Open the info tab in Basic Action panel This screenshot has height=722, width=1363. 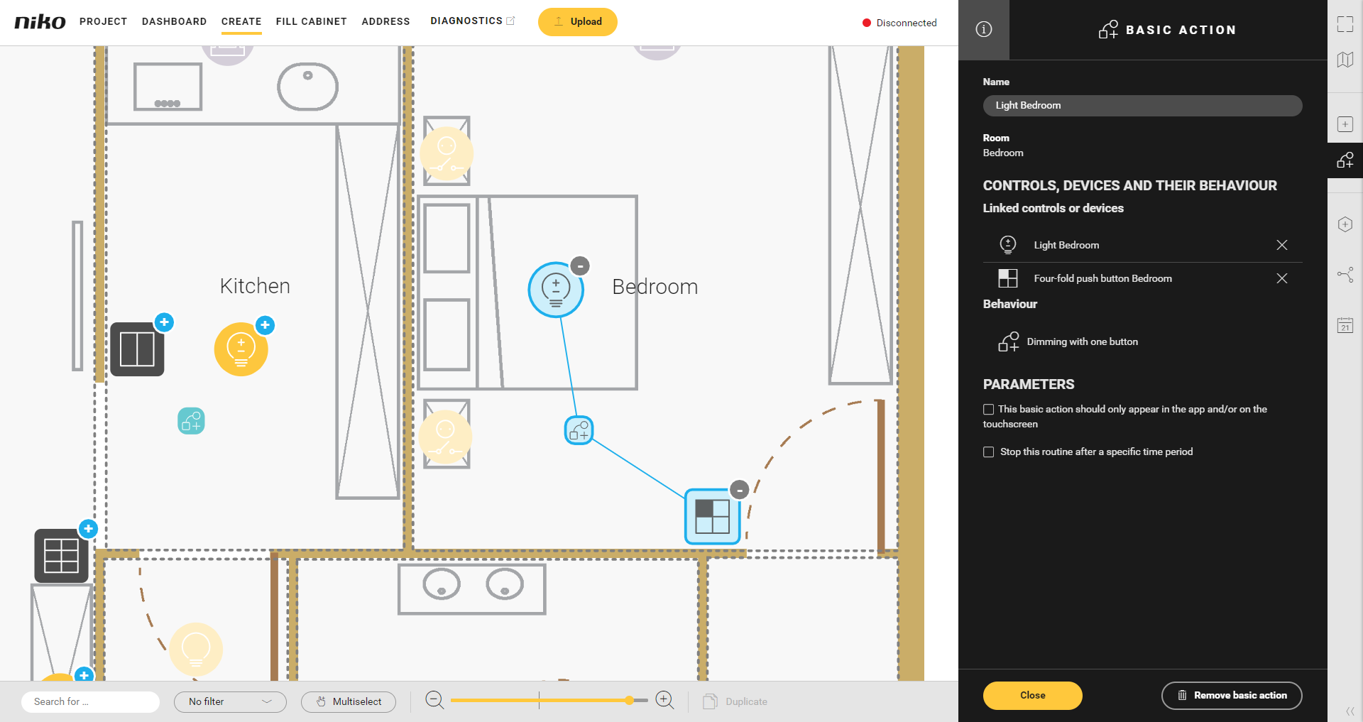click(x=983, y=29)
